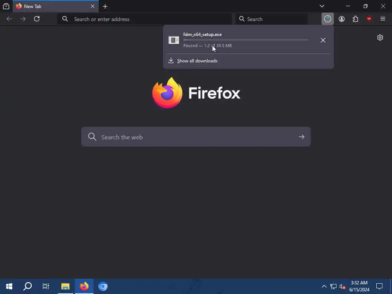This screenshot has height=294, width=392.
Task: Open the muted volume tray icon
Action: 342,286
